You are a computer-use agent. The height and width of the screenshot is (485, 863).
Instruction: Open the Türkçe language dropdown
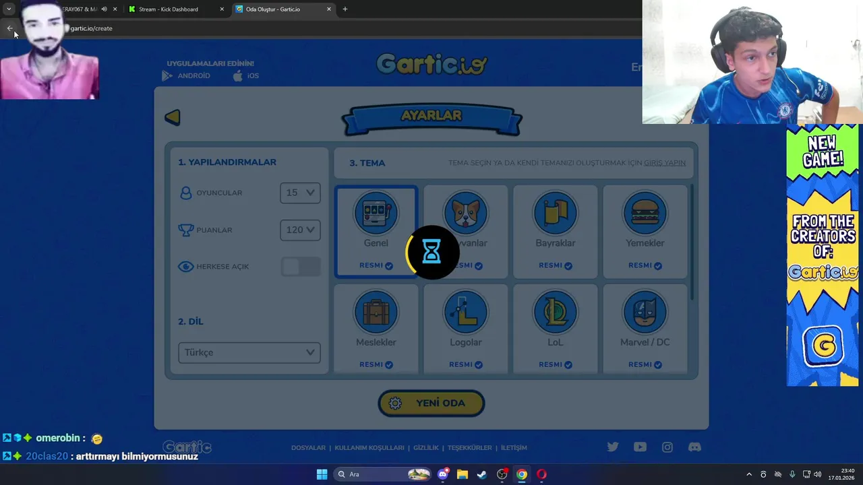(x=249, y=352)
